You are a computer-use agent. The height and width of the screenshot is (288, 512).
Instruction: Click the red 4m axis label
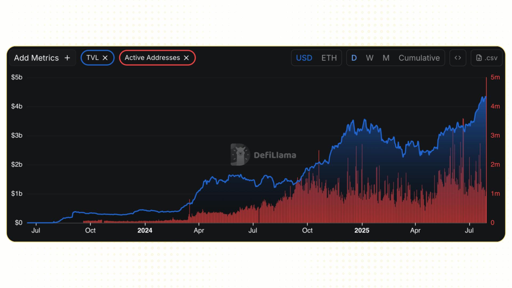(495, 106)
